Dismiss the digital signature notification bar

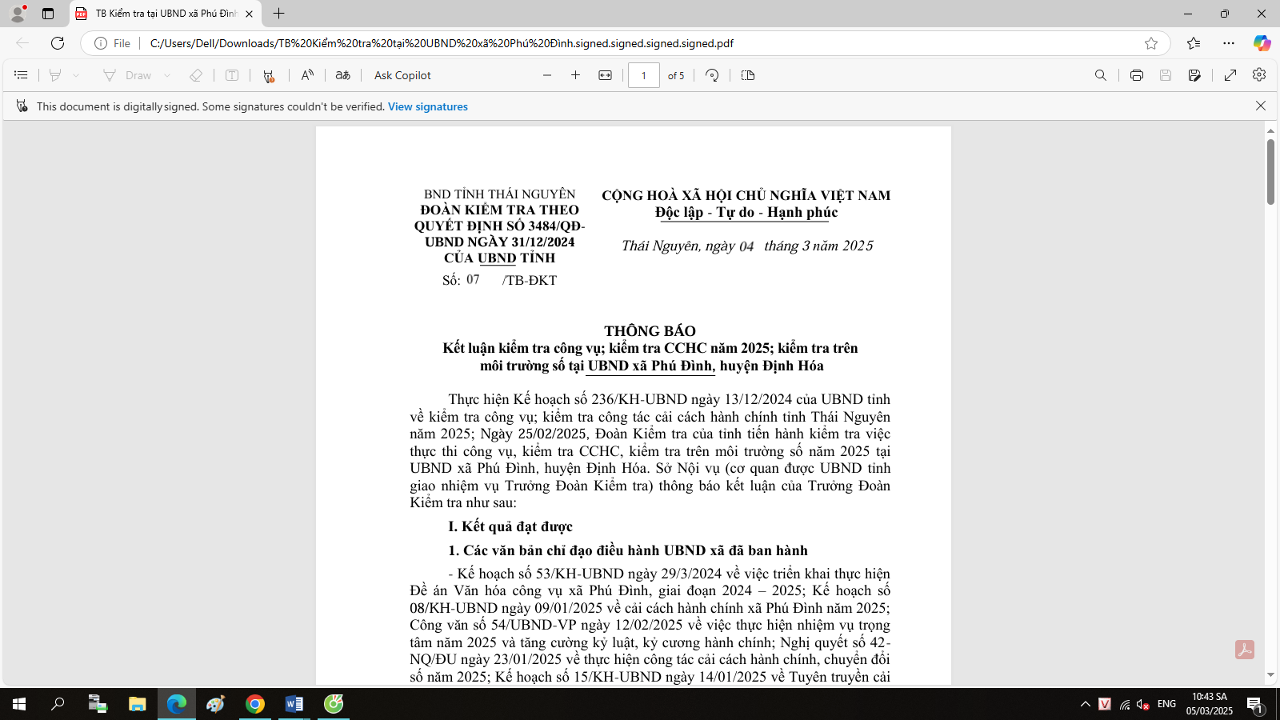tap(1261, 106)
